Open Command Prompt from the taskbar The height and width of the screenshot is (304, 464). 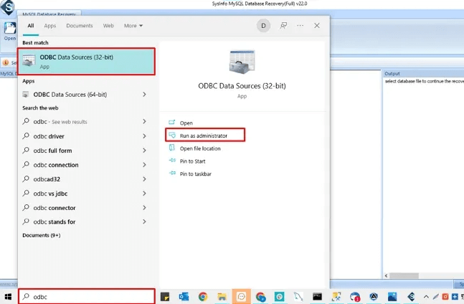[x=317, y=297]
